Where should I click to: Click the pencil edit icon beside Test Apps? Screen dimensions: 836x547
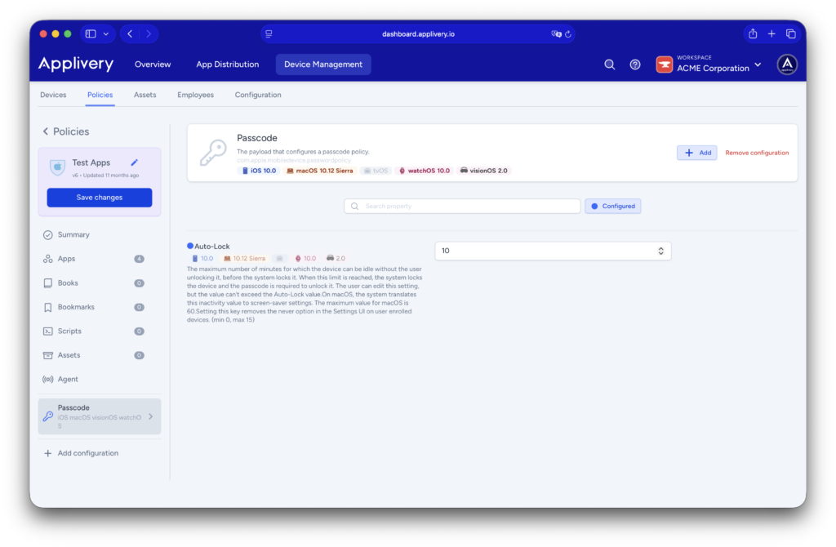(x=135, y=162)
